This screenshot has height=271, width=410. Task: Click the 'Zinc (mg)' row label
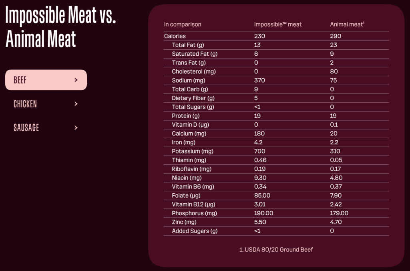(184, 222)
